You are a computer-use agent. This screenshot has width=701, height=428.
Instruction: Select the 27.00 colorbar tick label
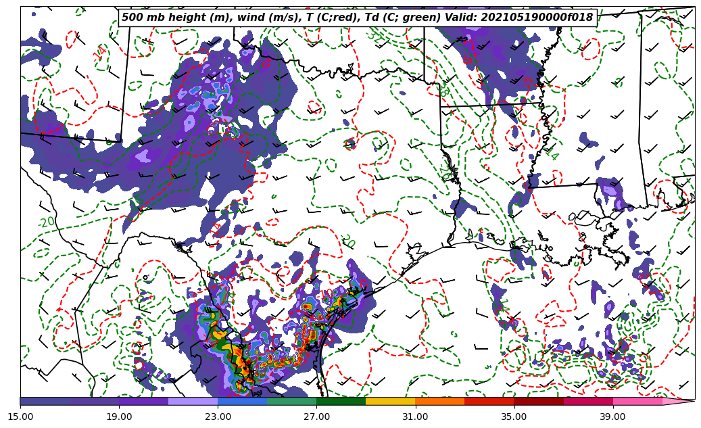click(x=316, y=417)
